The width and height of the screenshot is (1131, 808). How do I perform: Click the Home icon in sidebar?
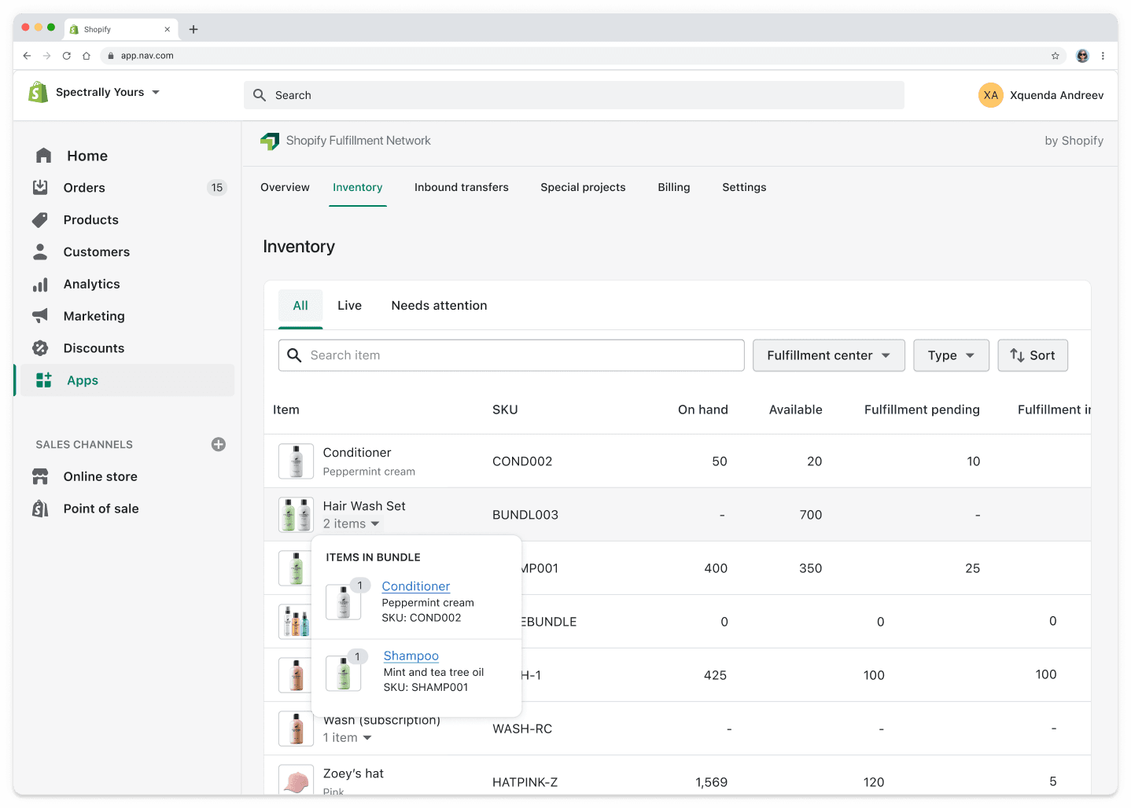tap(43, 156)
